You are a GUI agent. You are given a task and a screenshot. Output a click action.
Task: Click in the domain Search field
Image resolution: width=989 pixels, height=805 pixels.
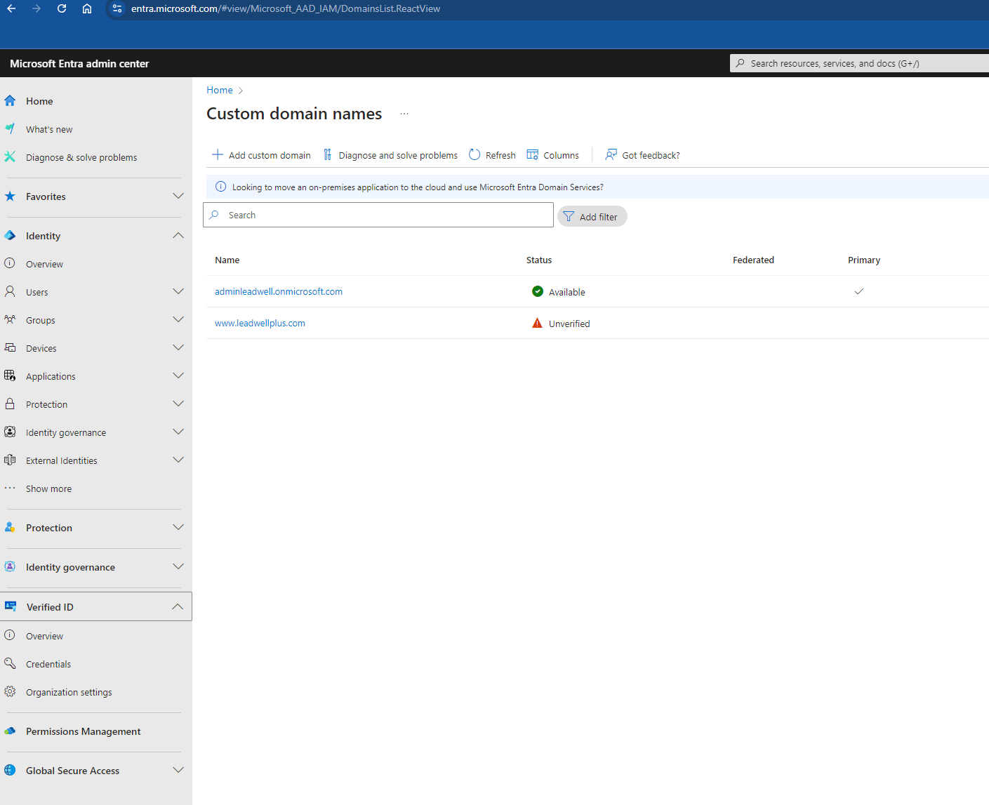378,215
